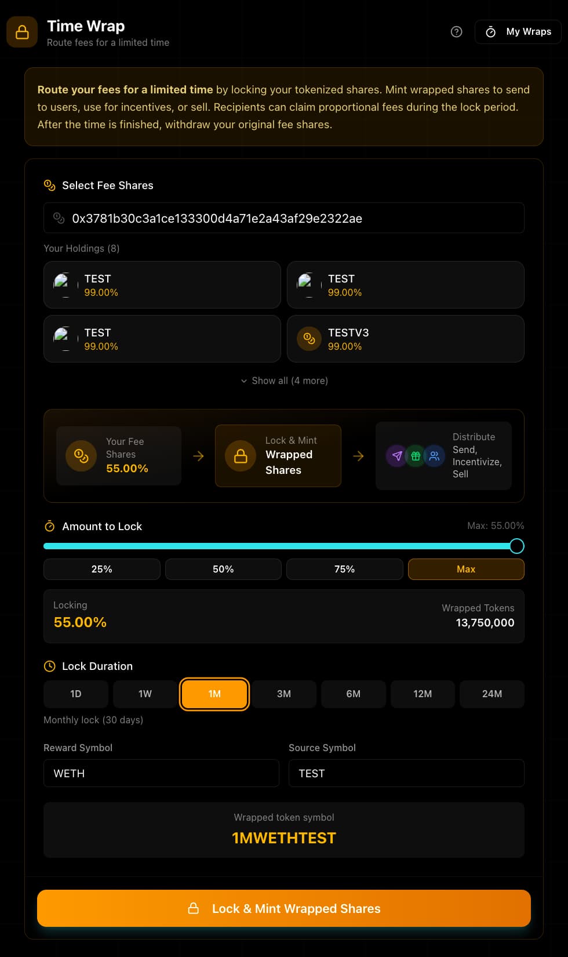This screenshot has width=568, height=957.
Task: Click the TESTV3 coin icon
Action: coord(309,339)
